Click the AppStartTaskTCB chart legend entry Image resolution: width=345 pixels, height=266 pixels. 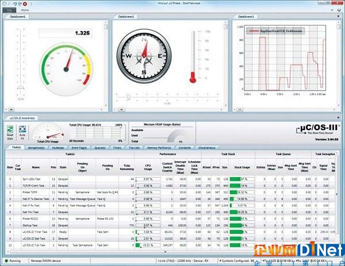275,31
